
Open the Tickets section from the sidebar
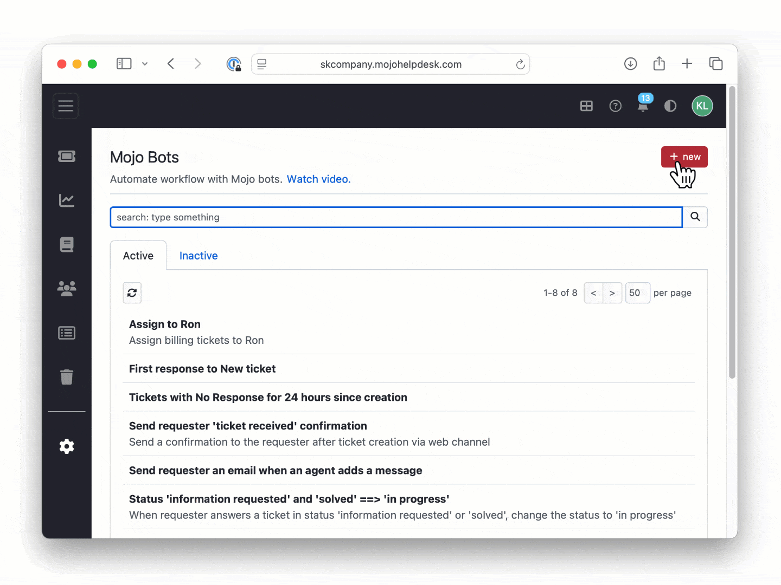[x=66, y=156]
